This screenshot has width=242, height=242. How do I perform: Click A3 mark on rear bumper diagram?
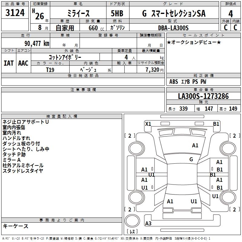click(x=148, y=223)
